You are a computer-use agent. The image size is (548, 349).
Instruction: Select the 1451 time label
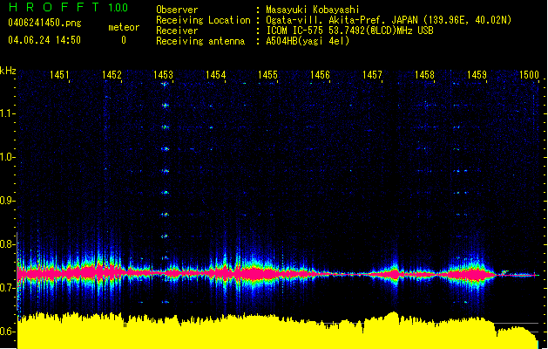pos(59,76)
